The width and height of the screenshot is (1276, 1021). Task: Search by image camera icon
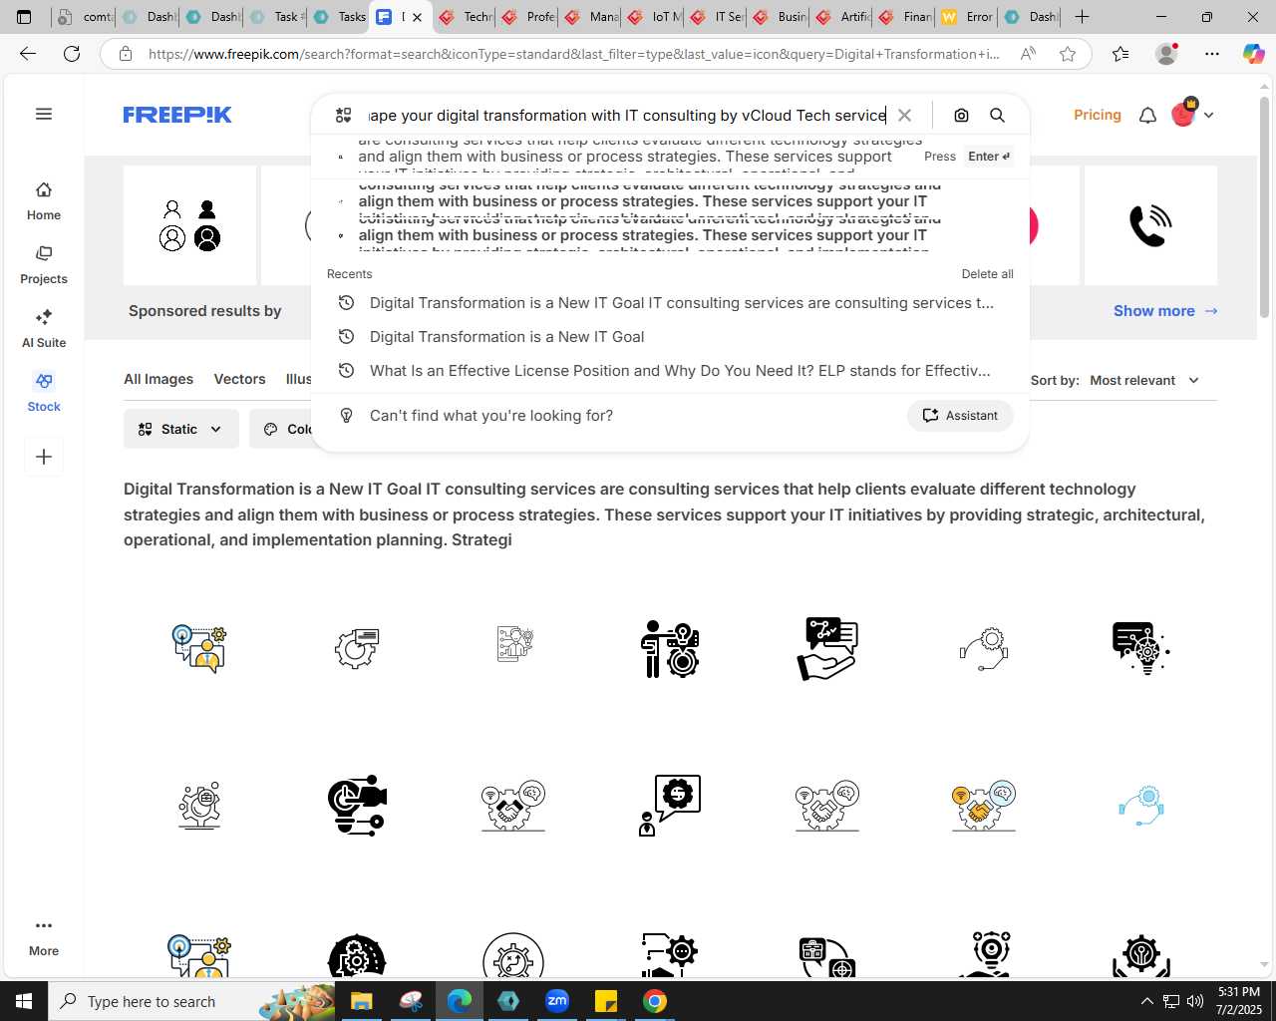961,115
